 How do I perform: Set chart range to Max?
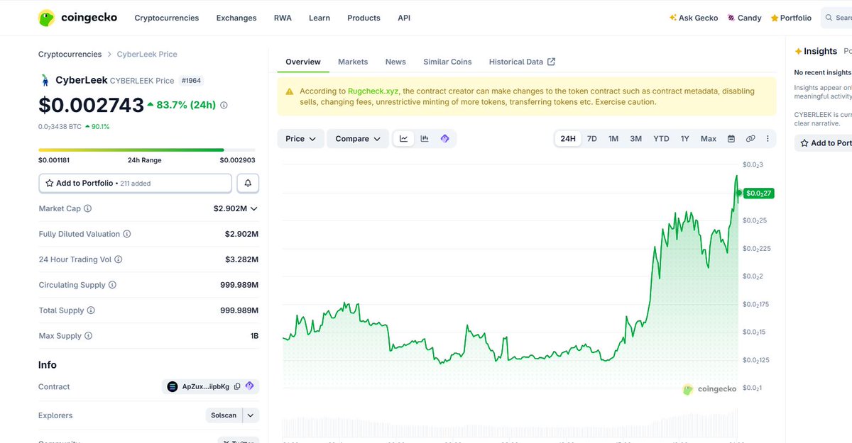[x=709, y=139]
